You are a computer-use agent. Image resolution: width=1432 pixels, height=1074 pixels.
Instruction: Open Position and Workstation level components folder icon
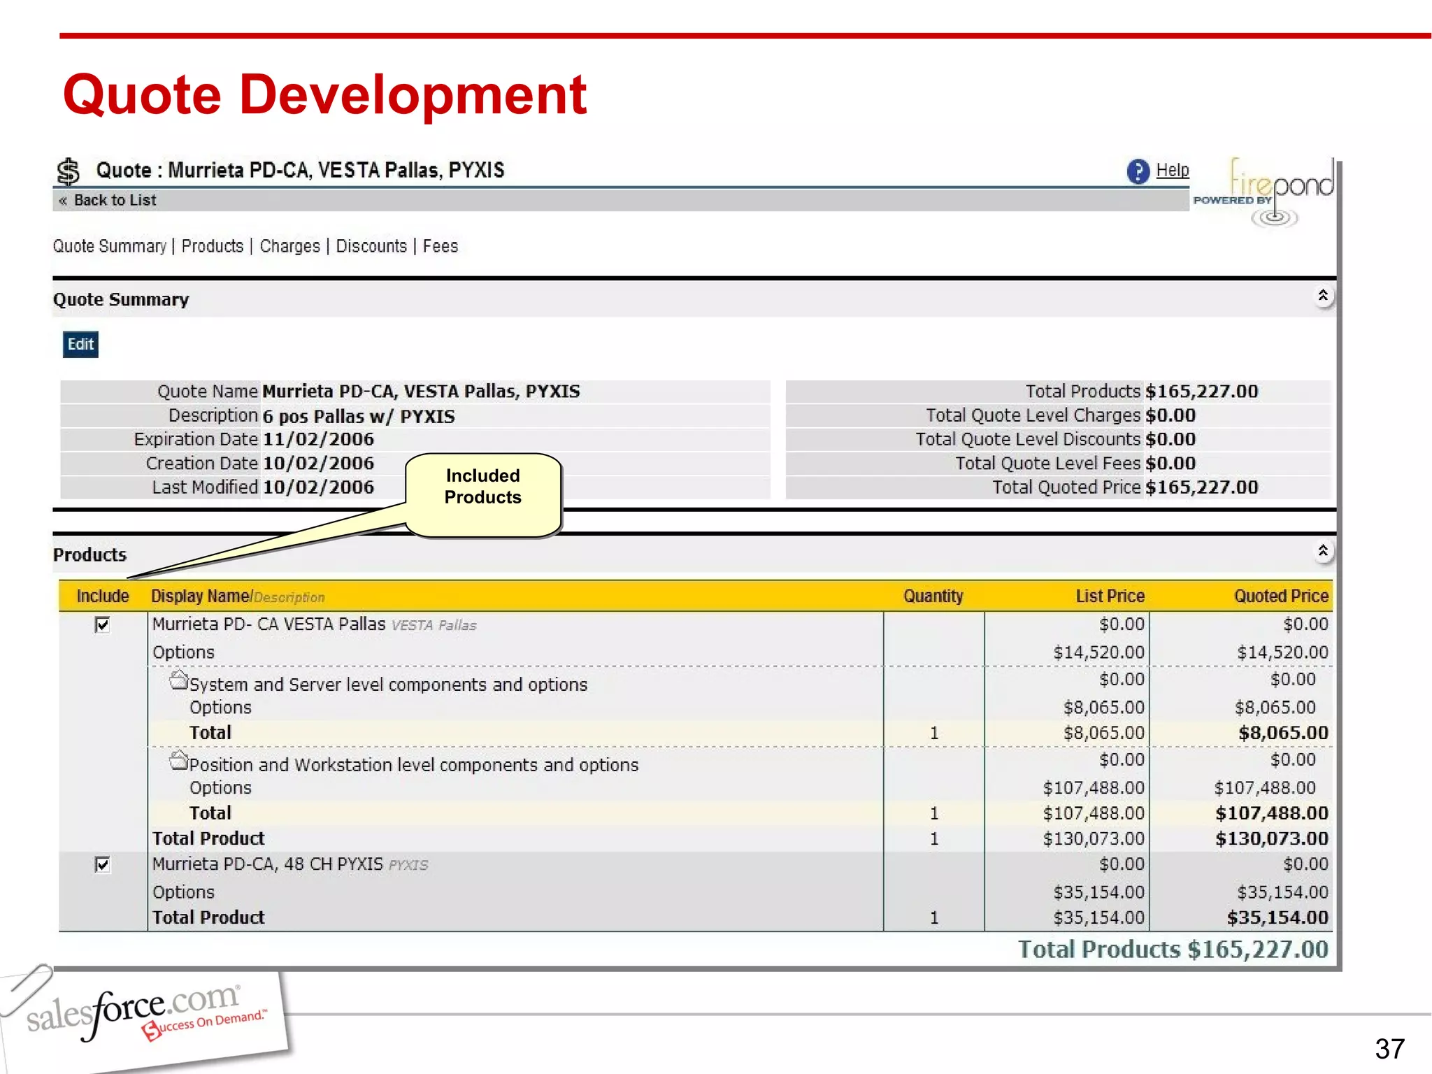(178, 761)
